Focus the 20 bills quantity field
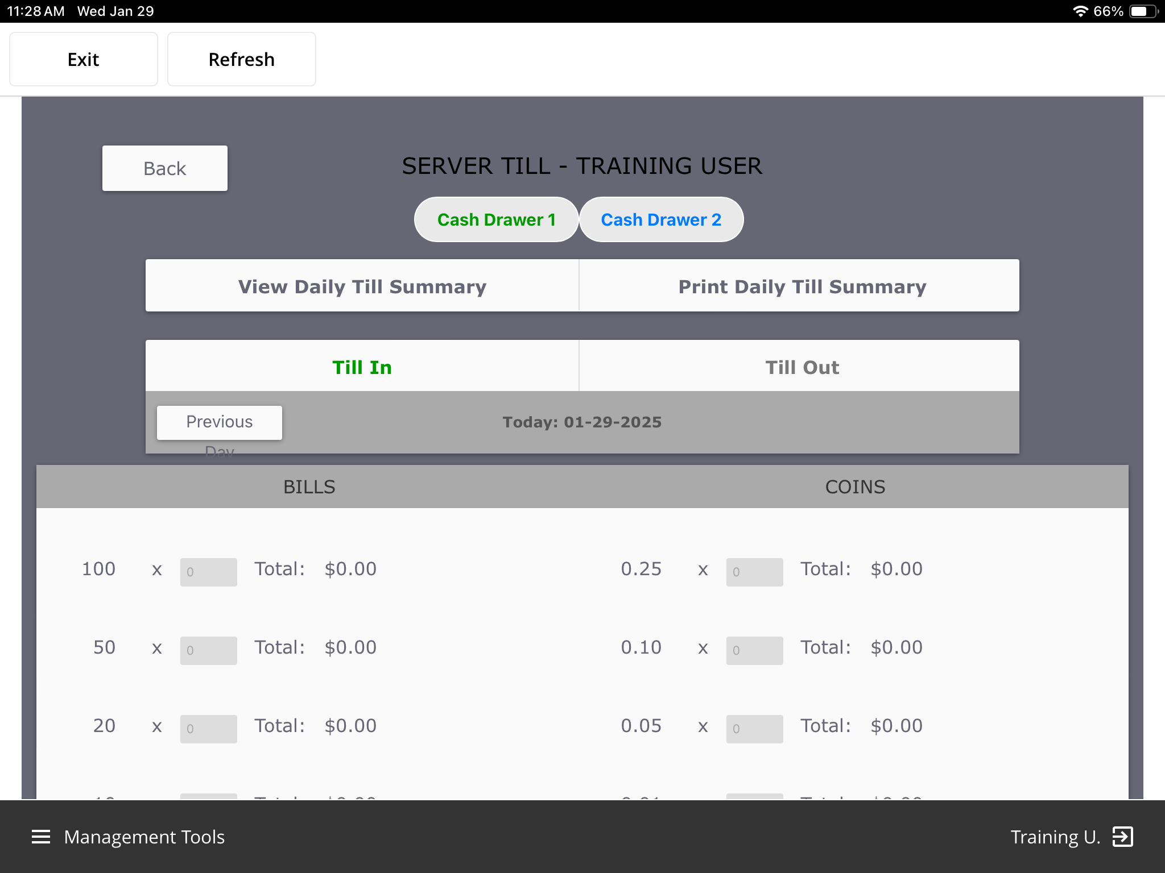Viewport: 1165px width, 873px height. [x=209, y=729]
